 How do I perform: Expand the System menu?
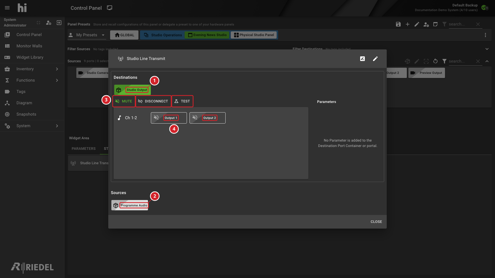pos(32,126)
